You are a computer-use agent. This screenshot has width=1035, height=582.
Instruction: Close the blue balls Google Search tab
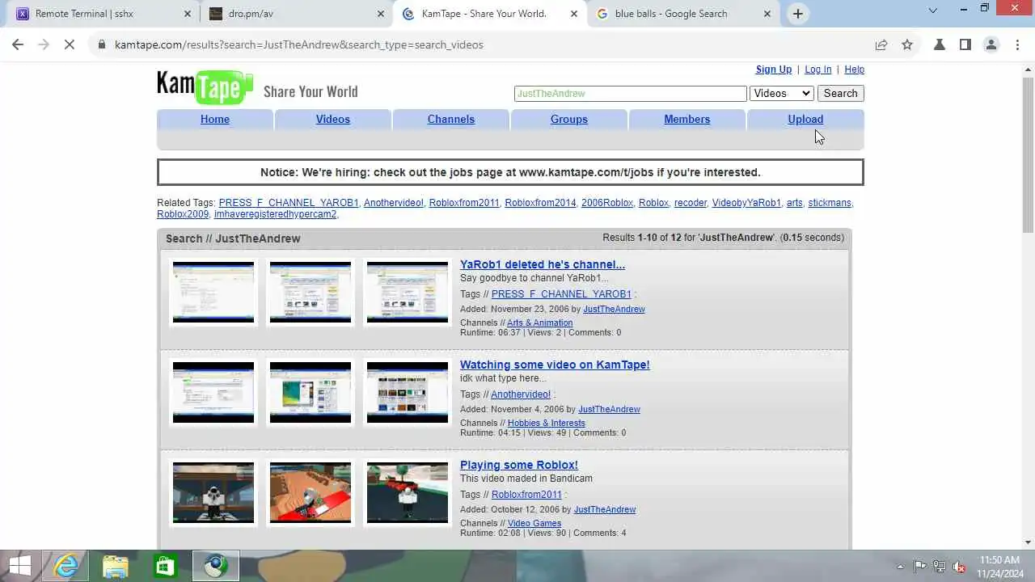click(x=767, y=14)
